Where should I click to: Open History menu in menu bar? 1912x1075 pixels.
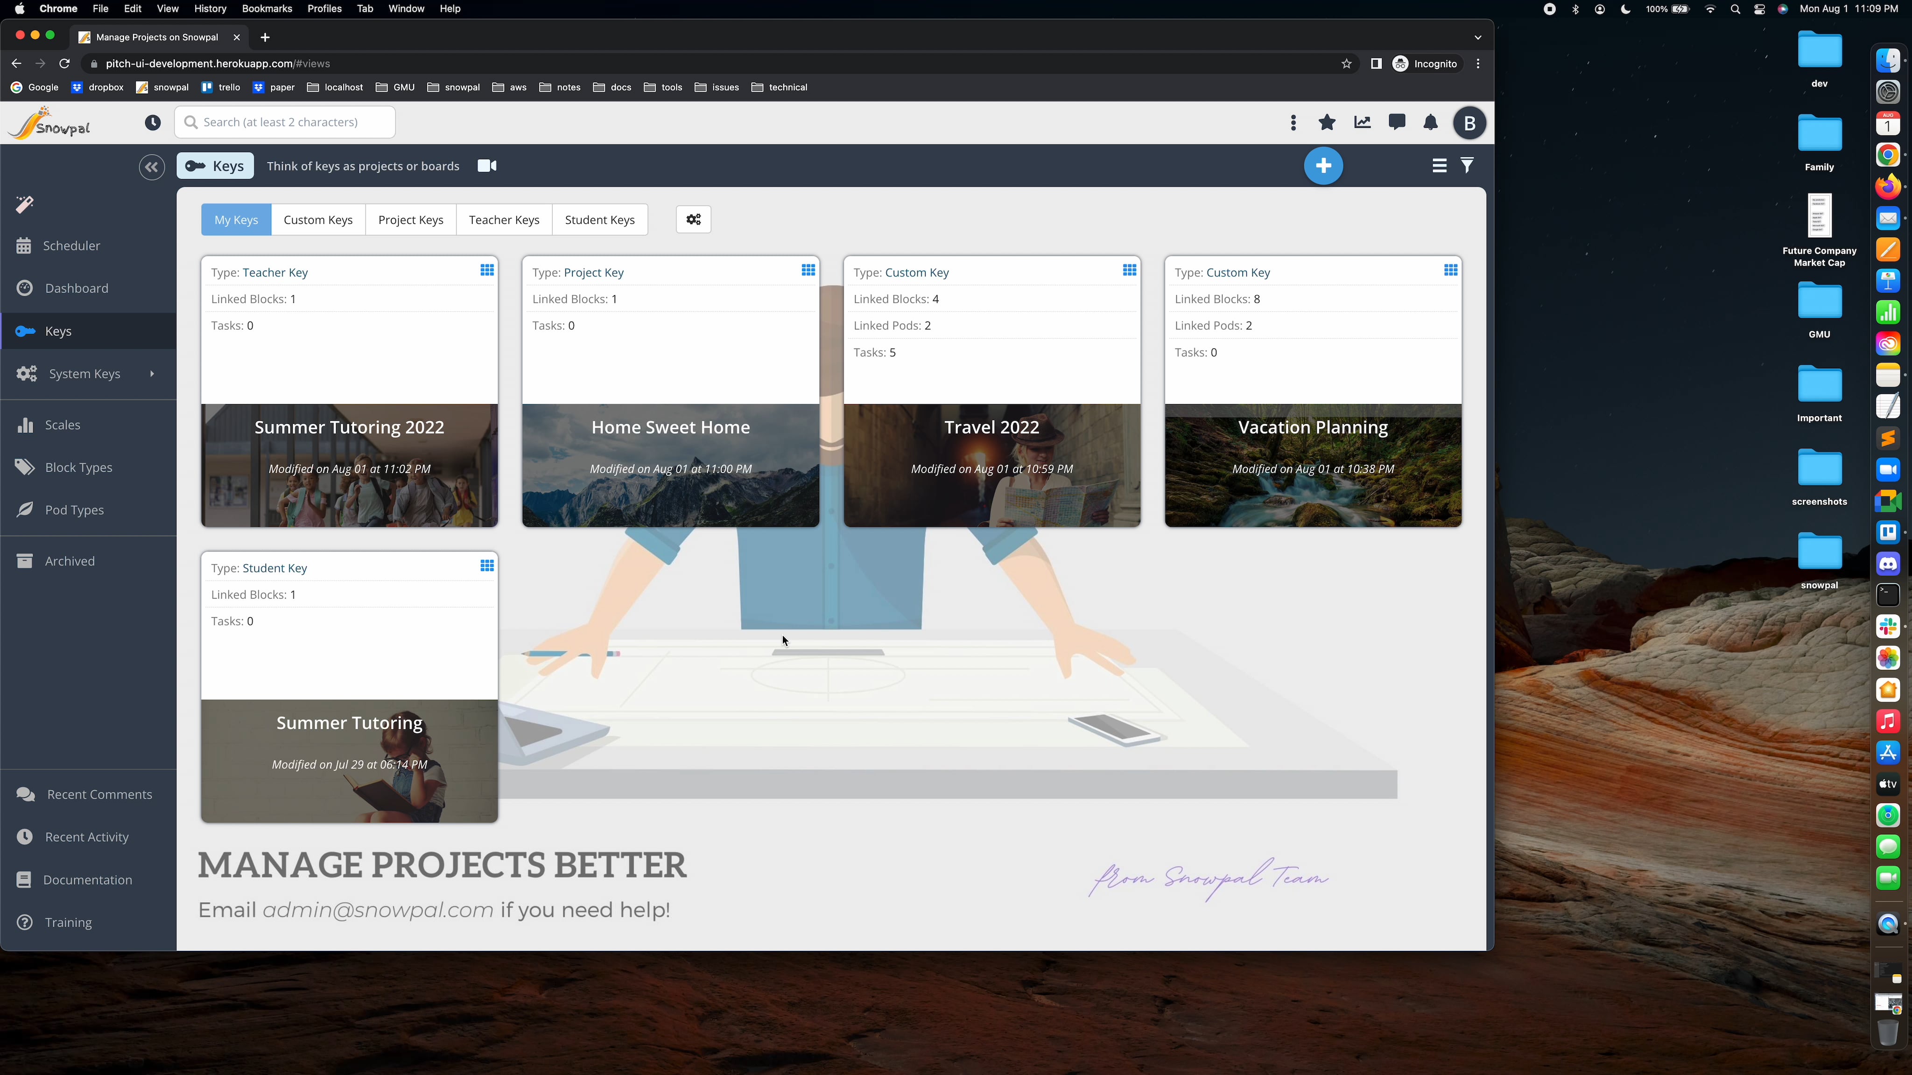(210, 9)
